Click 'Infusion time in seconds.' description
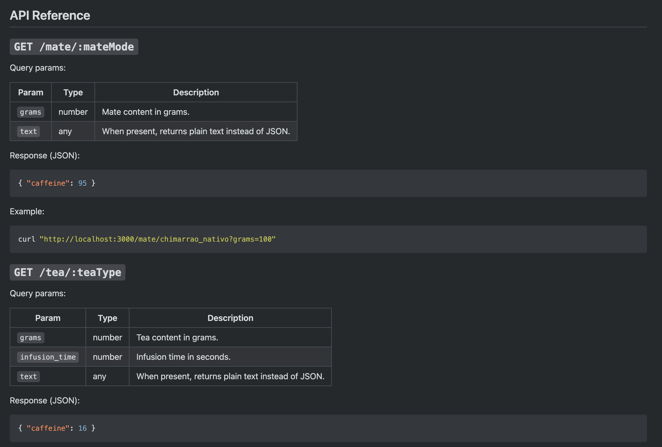 click(x=183, y=357)
